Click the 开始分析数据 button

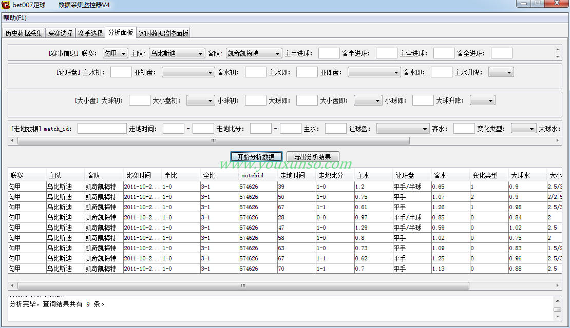click(256, 157)
